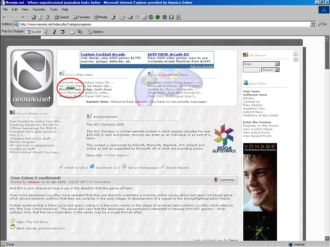Open the address bar dropdown arrow

(x=312, y=24)
